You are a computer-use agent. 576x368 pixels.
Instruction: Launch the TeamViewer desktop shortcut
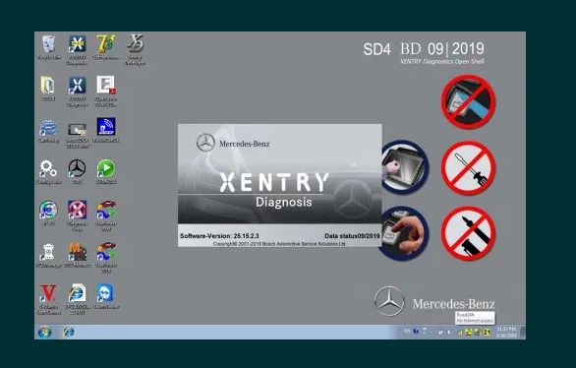[106, 296]
